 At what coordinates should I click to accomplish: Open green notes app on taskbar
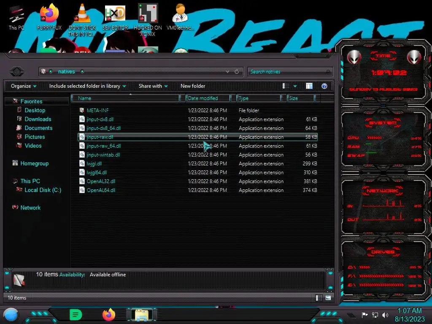click(76, 315)
